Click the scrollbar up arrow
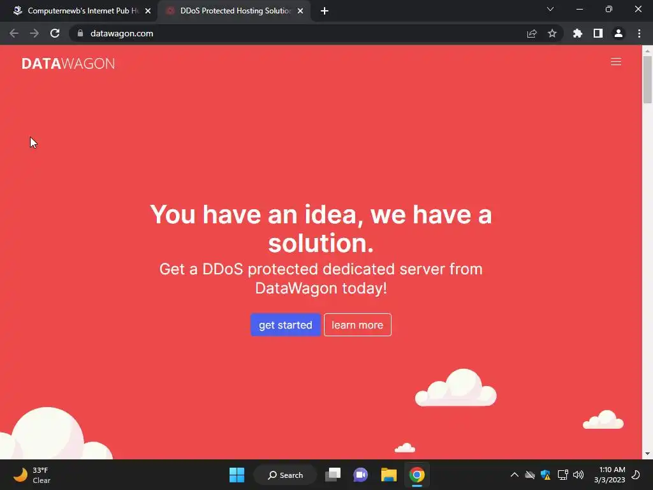The width and height of the screenshot is (653, 490). click(x=647, y=50)
